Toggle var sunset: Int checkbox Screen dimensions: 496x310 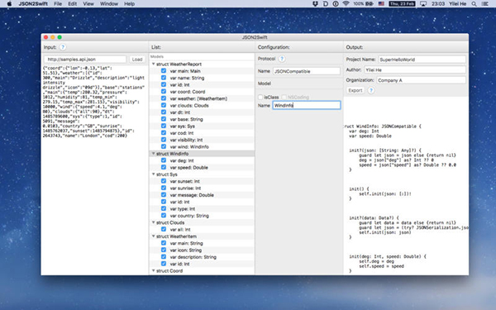(x=164, y=181)
